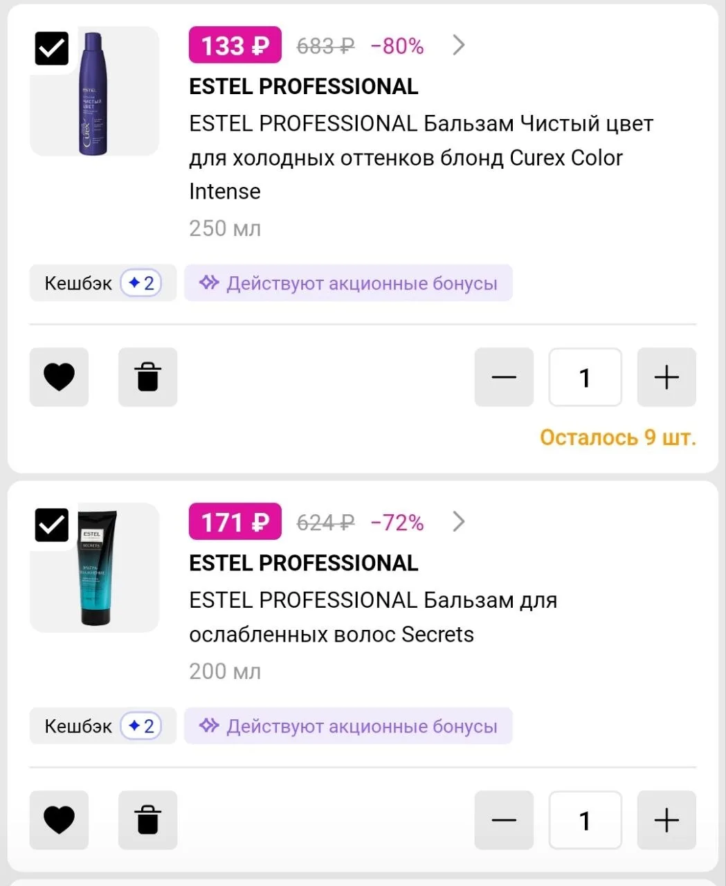This screenshot has width=726, height=886.
Task: Tap the promo bonuses tag under Curex balm
Action: pyautogui.click(x=348, y=283)
